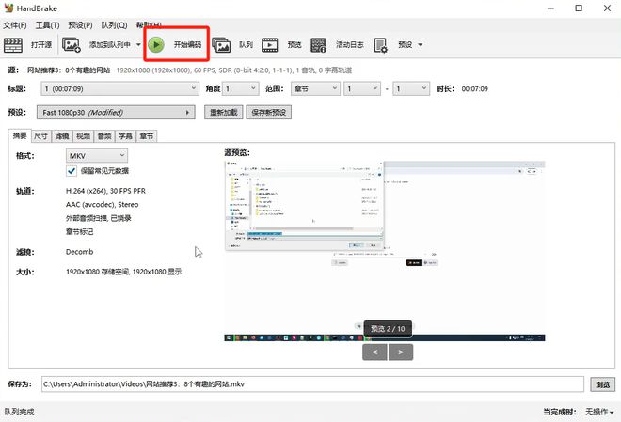
Task: Click the 保存新预设 button
Action: (x=268, y=113)
